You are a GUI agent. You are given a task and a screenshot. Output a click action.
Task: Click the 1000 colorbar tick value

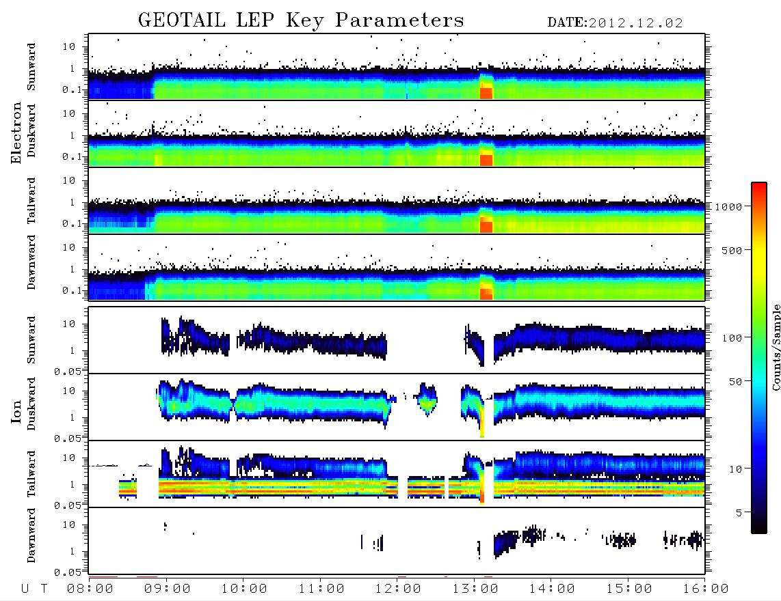(x=728, y=207)
